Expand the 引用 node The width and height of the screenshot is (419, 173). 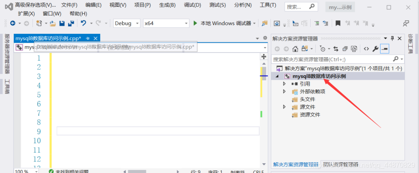click(285, 84)
